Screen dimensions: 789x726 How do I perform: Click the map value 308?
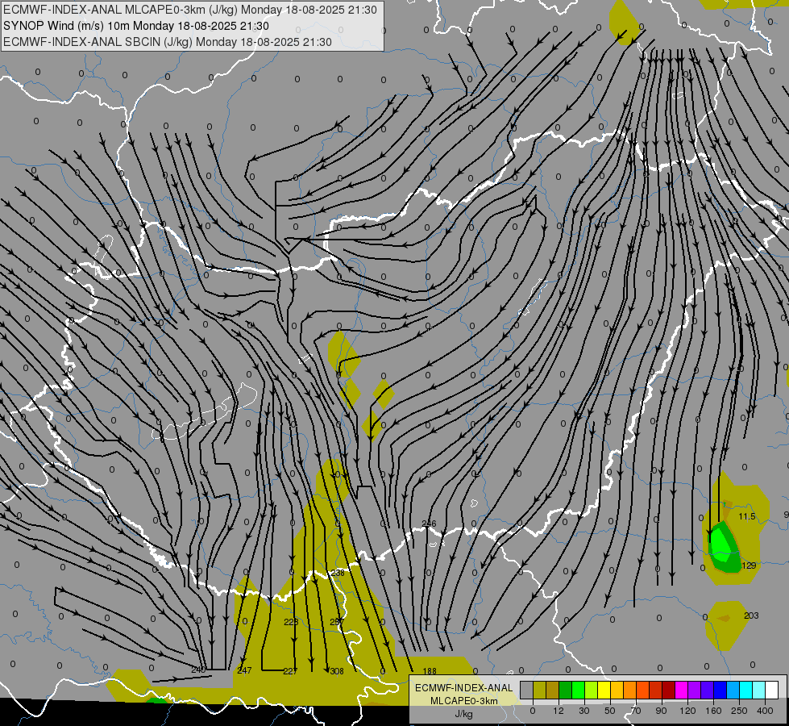click(x=337, y=670)
